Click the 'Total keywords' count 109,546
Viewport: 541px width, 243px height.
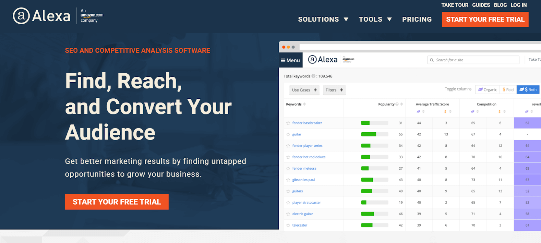point(325,76)
